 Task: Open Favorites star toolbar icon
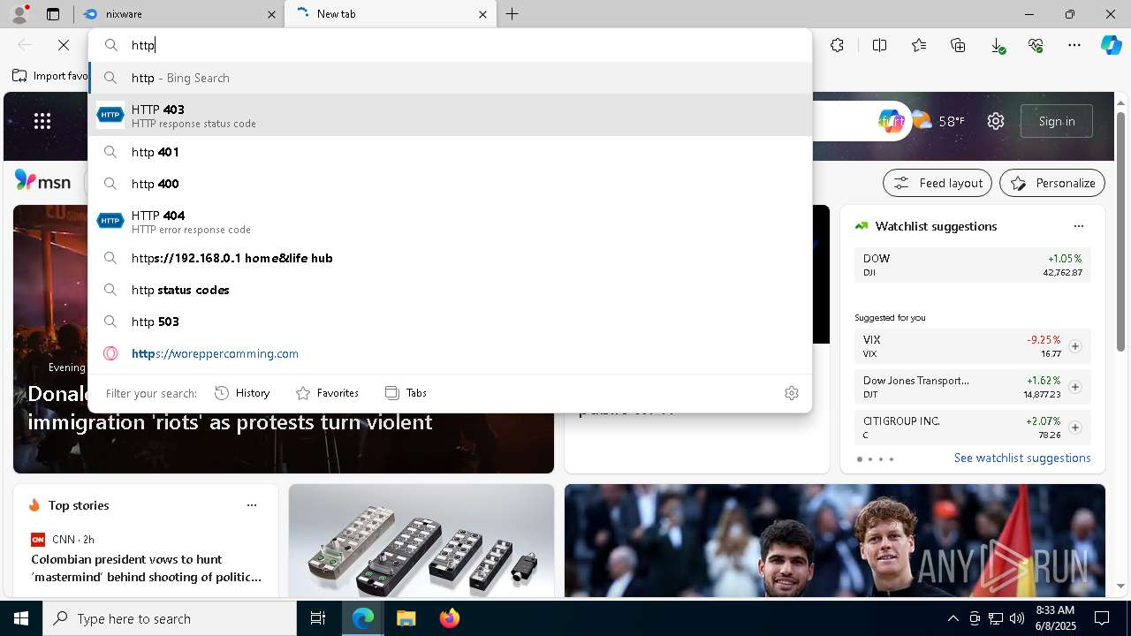pyautogui.click(x=919, y=45)
